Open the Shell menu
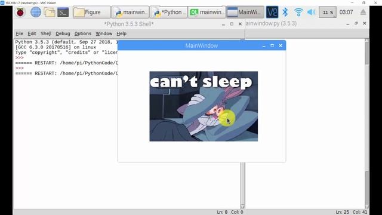The height and width of the screenshot is (215, 382). (46, 33)
